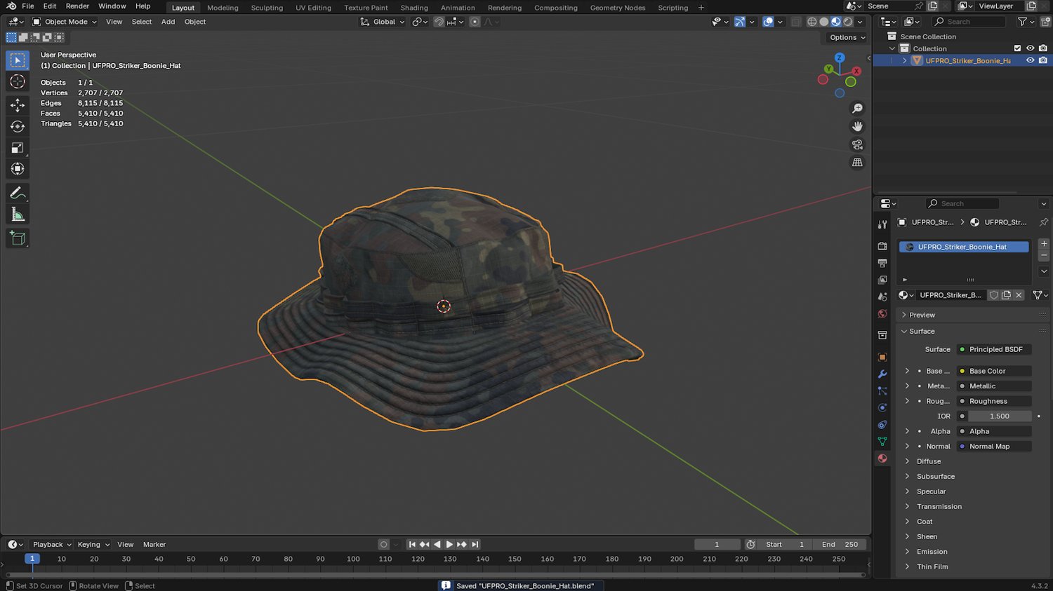Image resolution: width=1053 pixels, height=591 pixels.
Task: Click the Options button in viewport
Action: click(847, 37)
